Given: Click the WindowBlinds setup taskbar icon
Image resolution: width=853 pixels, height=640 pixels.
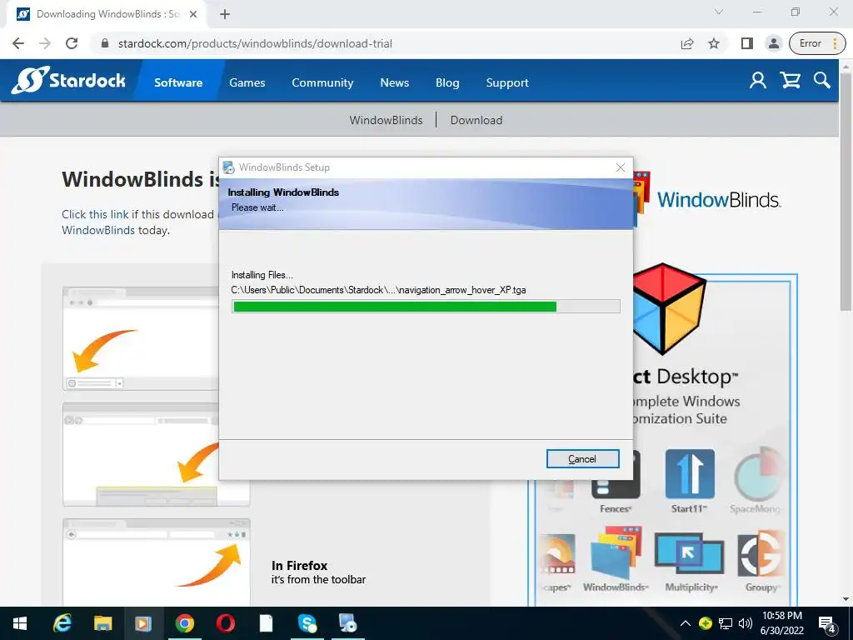Looking at the screenshot, I should pyautogui.click(x=347, y=623).
